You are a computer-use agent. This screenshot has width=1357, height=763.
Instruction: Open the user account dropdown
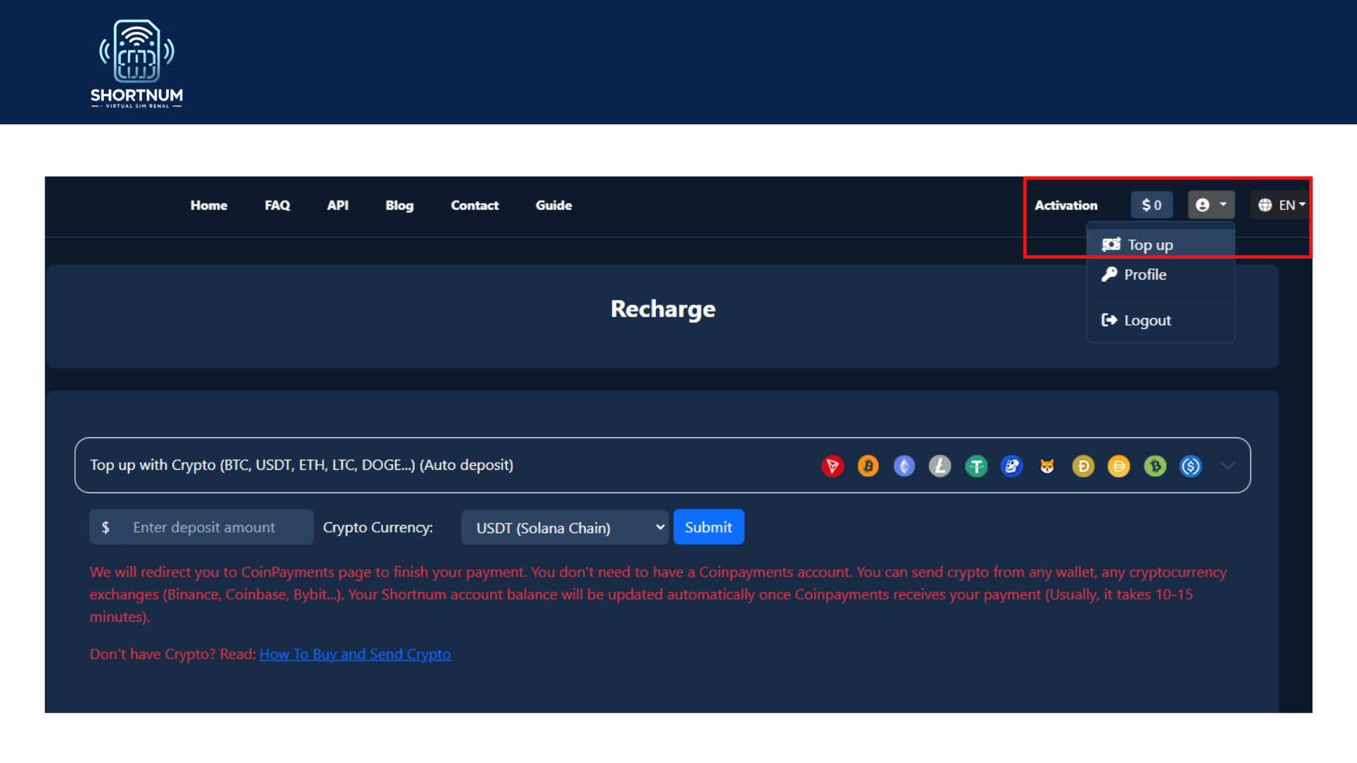click(1211, 205)
